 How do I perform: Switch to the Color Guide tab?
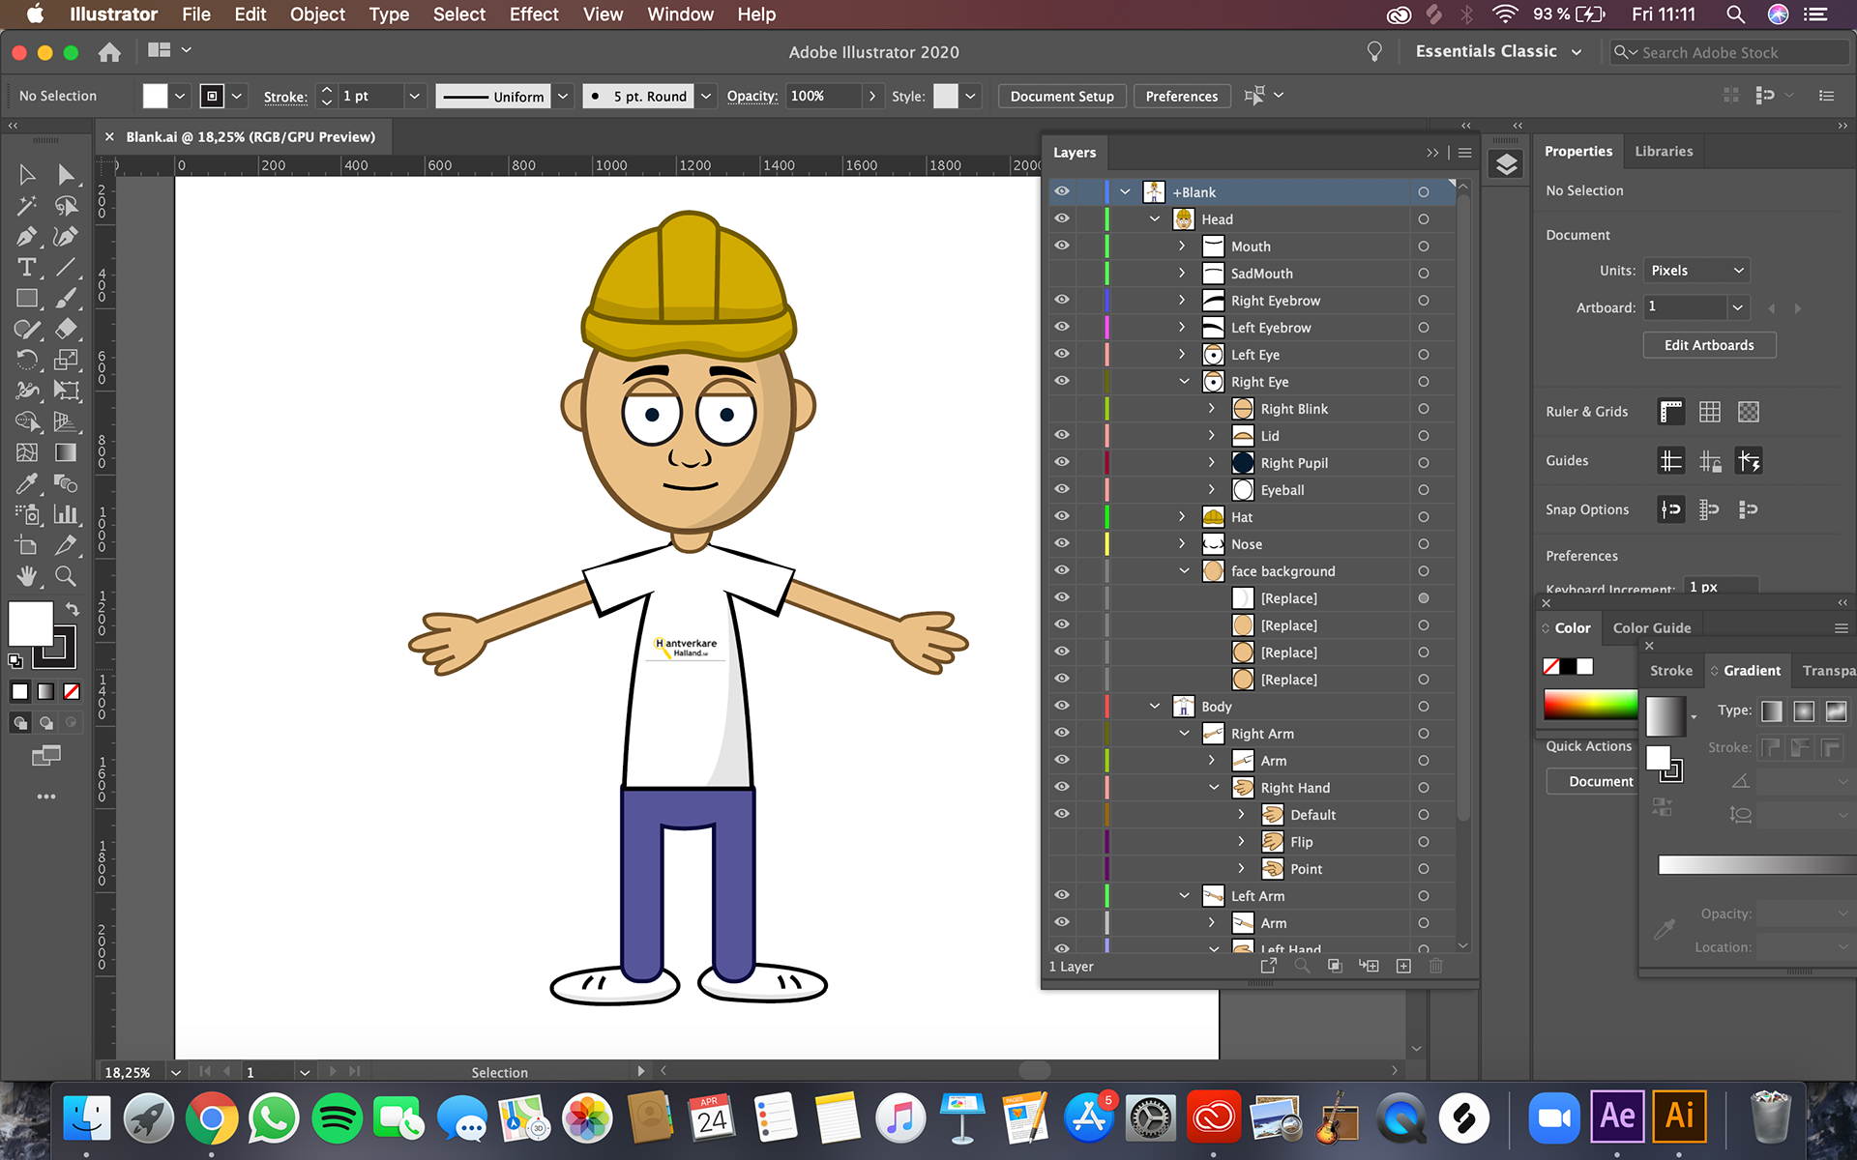point(1651,627)
